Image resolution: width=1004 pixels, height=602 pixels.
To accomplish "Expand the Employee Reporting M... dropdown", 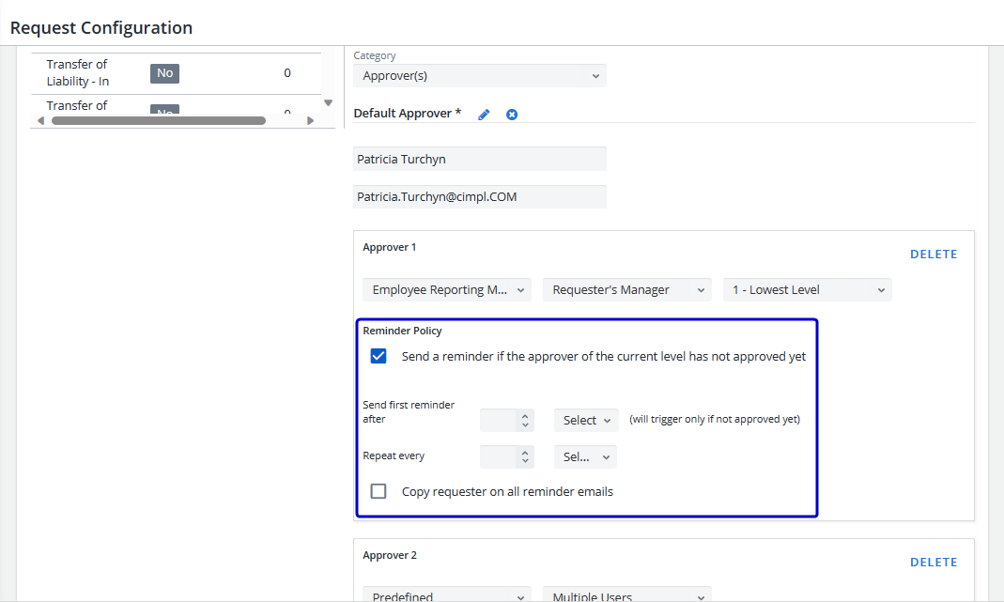I will pos(447,290).
